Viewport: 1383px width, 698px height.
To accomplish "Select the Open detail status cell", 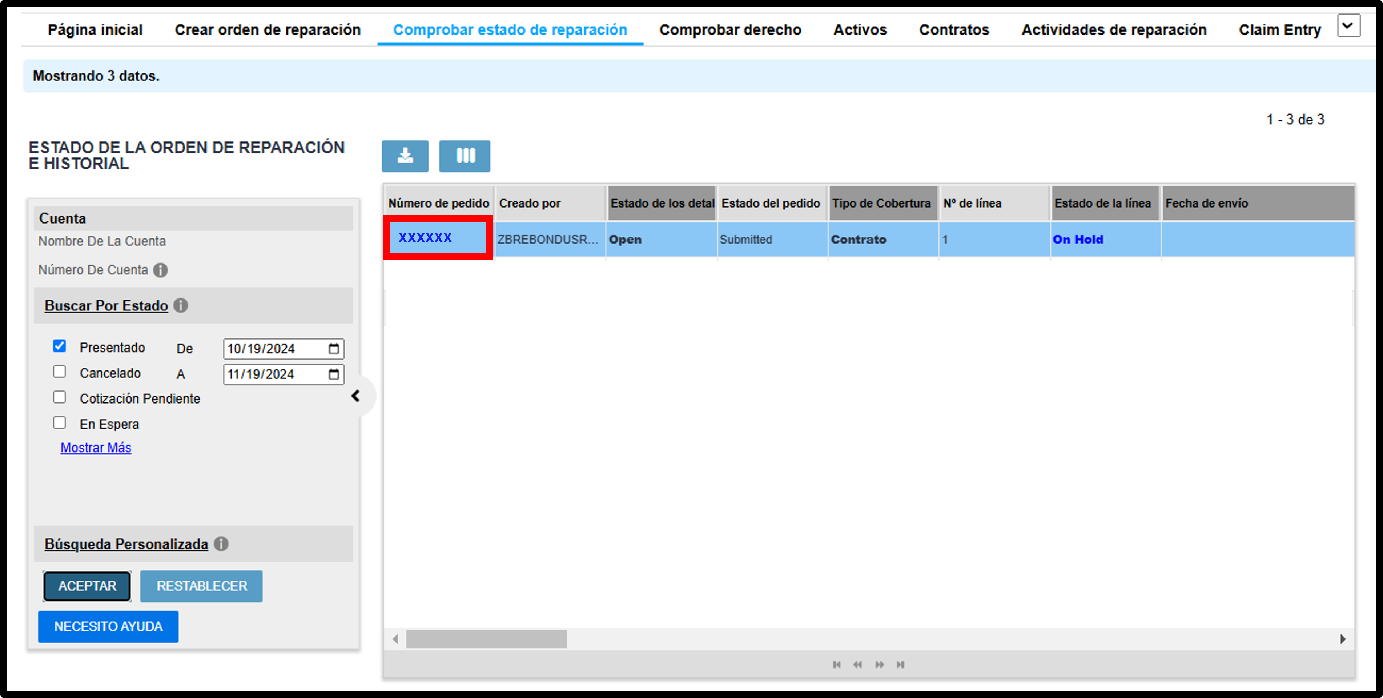I will point(662,240).
